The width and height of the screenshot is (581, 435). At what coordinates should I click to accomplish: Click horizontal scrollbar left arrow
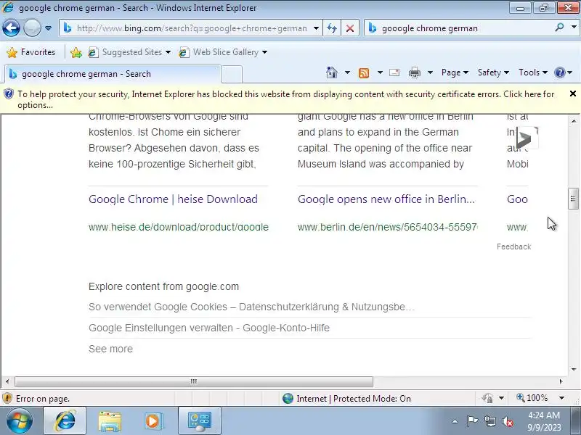[7, 381]
